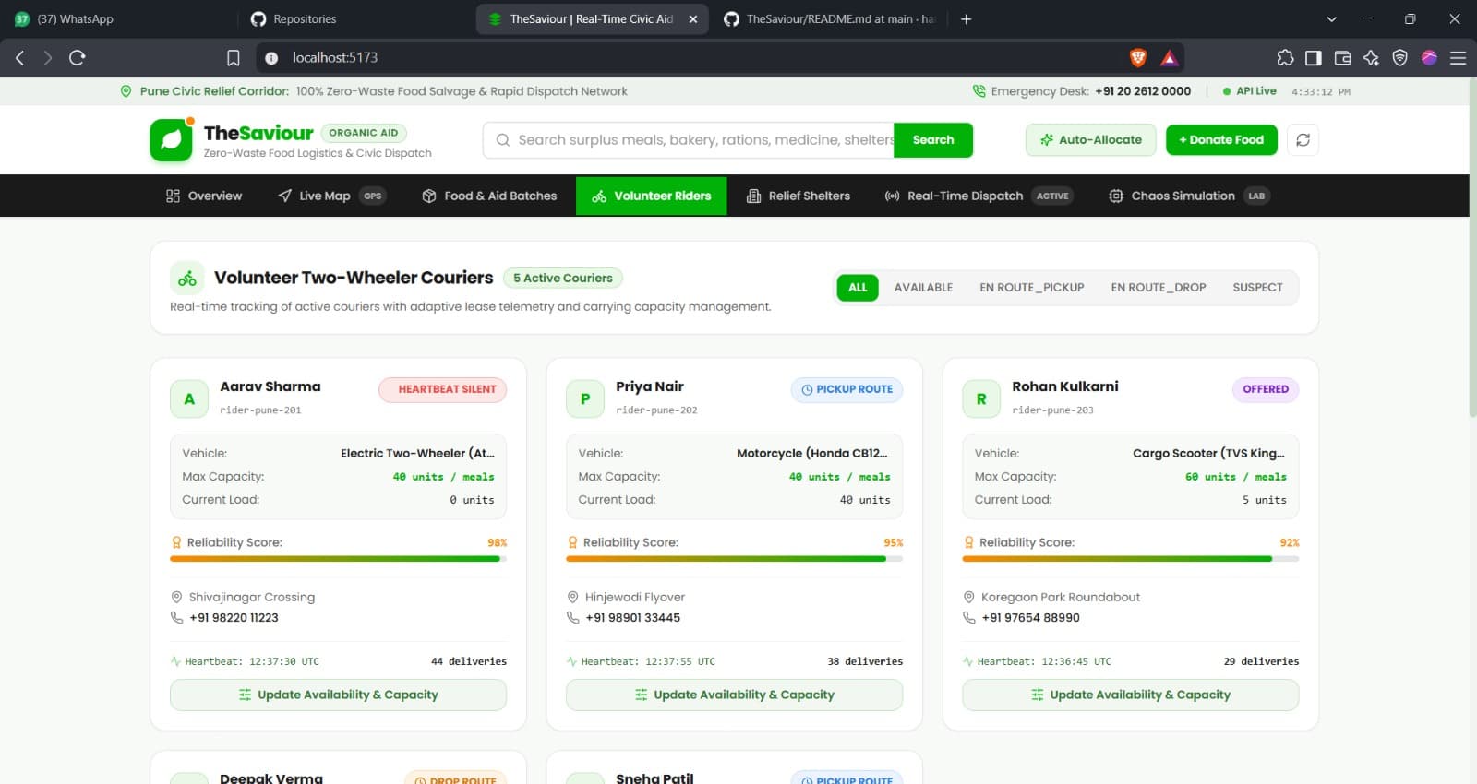The image size is (1477, 784).
Task: Open Leo AI sparkle icon in toolbar
Action: pyautogui.click(x=1371, y=58)
